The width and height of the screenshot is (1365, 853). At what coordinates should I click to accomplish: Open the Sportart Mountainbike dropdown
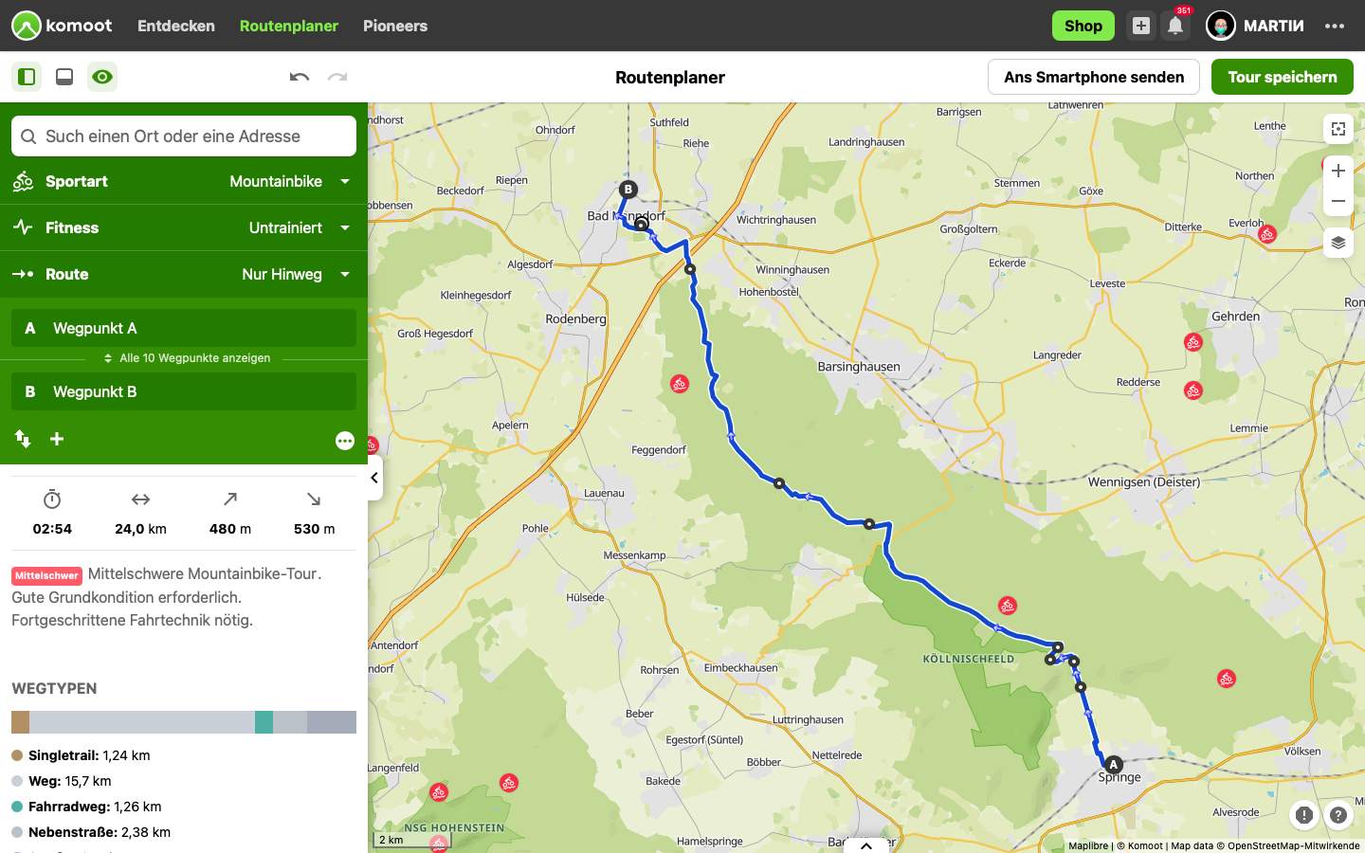tap(184, 181)
